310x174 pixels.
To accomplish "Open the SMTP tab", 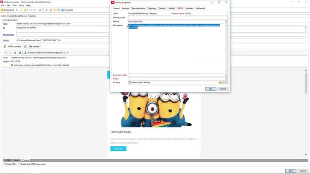I will 180,8.
